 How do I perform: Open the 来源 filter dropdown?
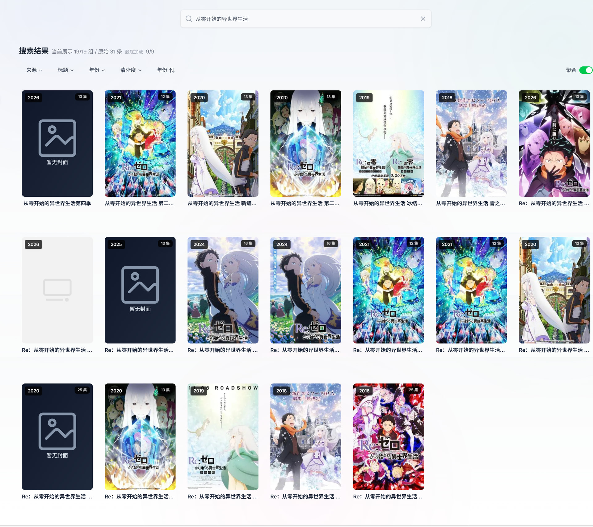[34, 70]
